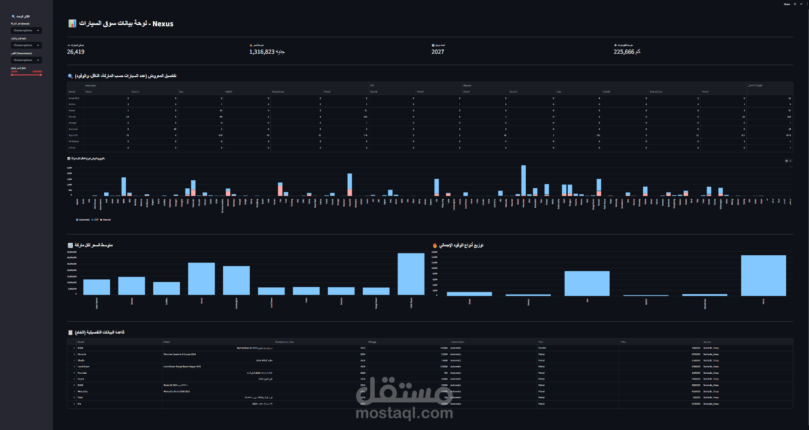
Task: Click the star favorite icon near Share
Action: coord(795,4)
